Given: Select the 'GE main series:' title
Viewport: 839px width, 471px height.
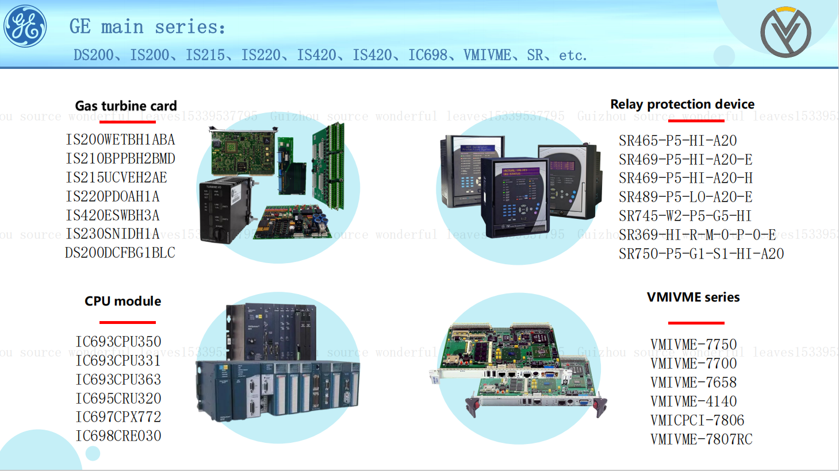Looking at the screenshot, I should pyautogui.click(x=147, y=27).
